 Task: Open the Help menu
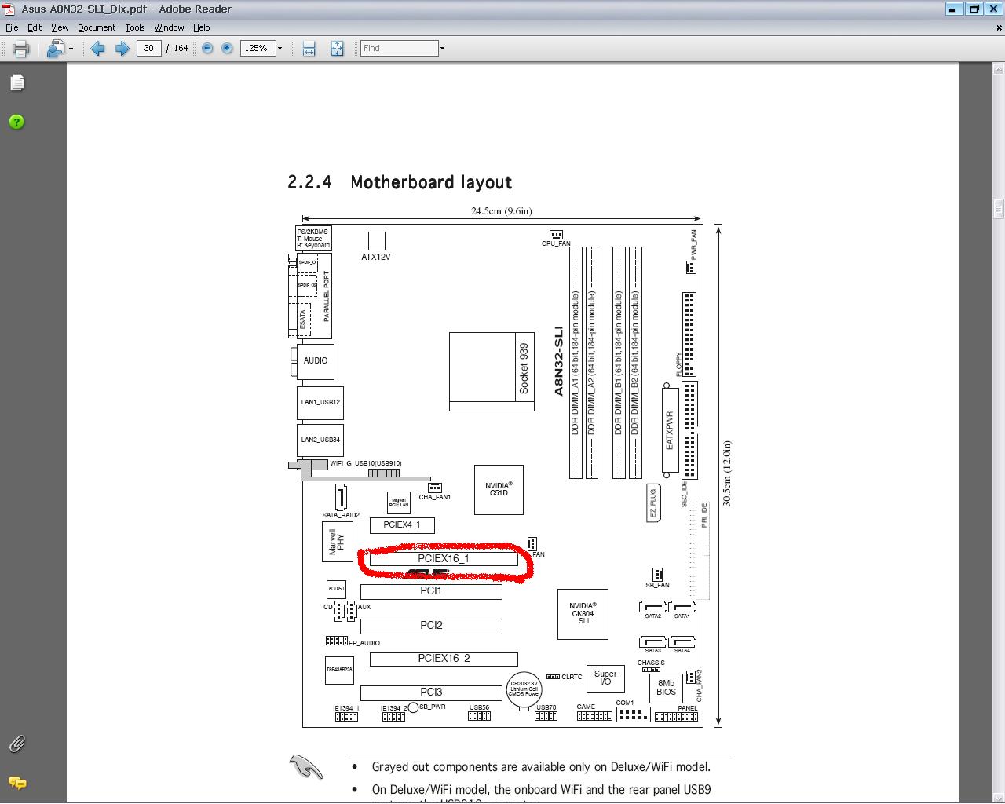click(x=202, y=27)
